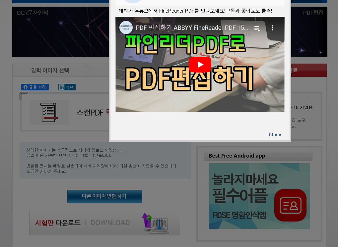This screenshot has width=338, height=247.
Task: Click the 시험판 다운로드 DOWNLOAD banner
Action: pyautogui.click(x=104, y=223)
